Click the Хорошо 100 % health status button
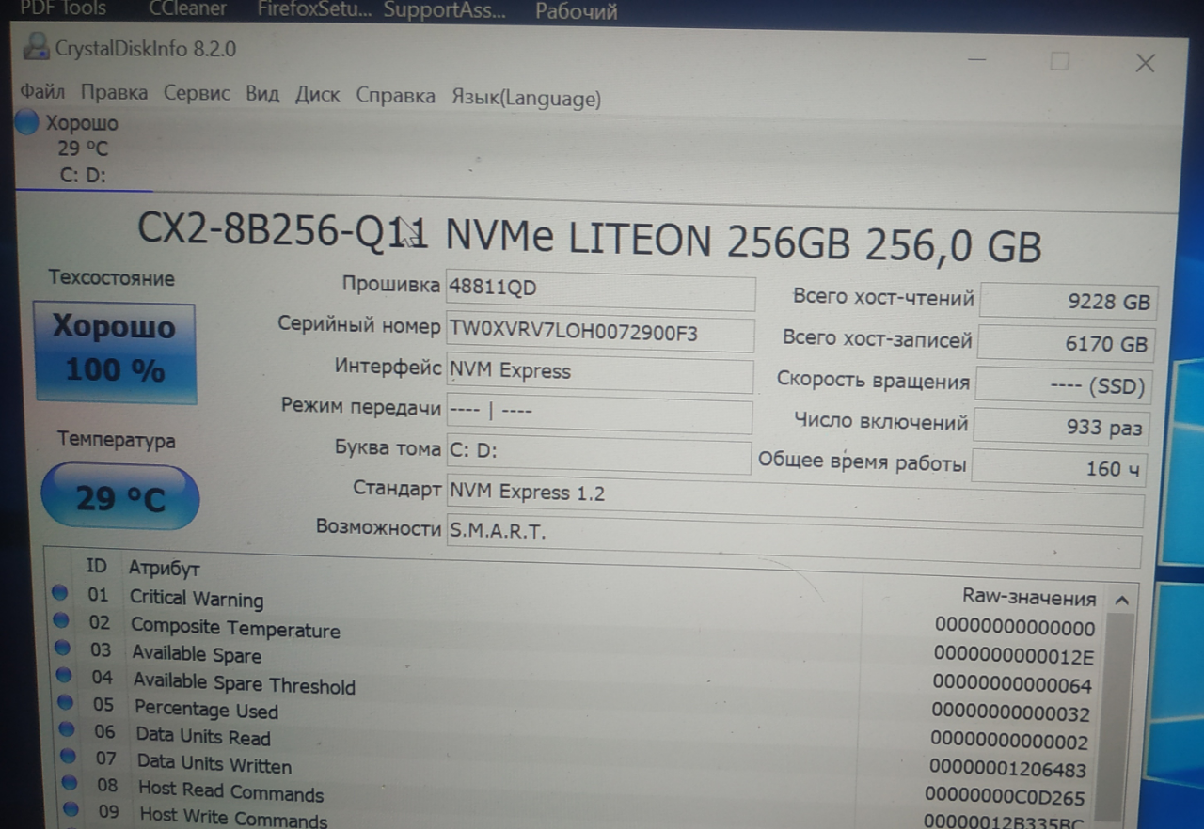This screenshot has height=829, width=1204. click(115, 352)
